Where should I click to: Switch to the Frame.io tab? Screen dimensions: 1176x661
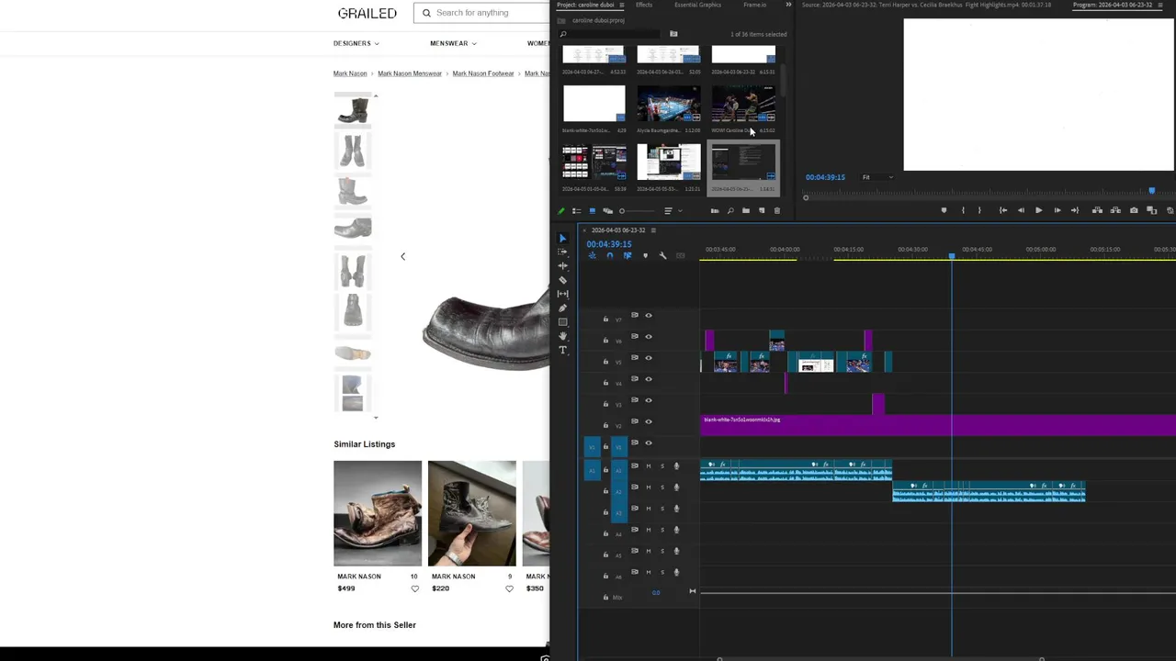coord(755,5)
